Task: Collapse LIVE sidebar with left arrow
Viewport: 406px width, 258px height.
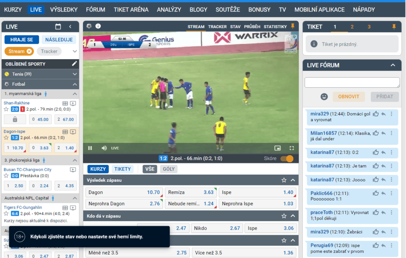Action: click(x=70, y=27)
